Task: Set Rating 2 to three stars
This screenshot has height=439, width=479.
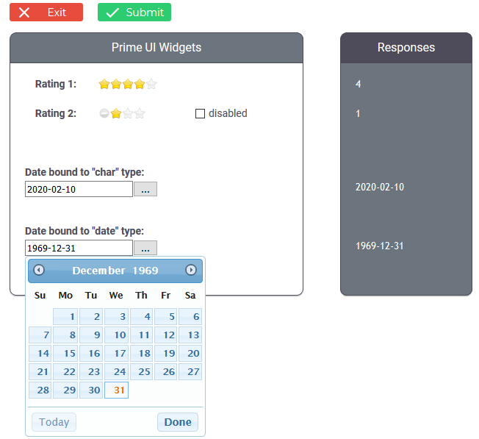Action: click(140, 113)
